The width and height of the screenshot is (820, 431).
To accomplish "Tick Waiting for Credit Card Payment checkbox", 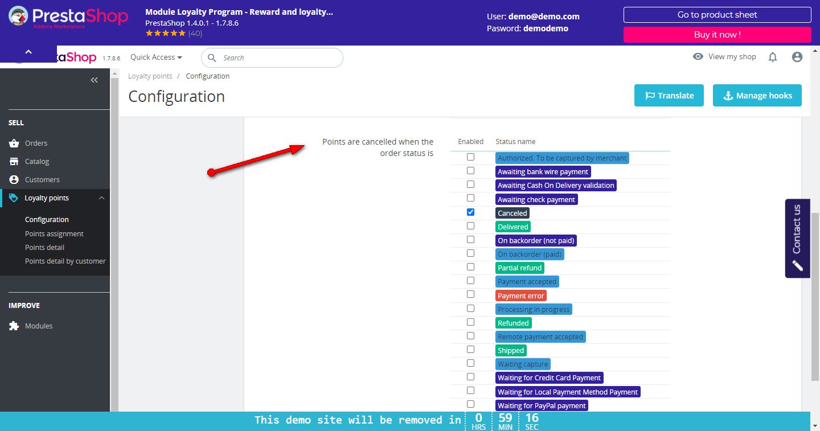I will point(470,376).
